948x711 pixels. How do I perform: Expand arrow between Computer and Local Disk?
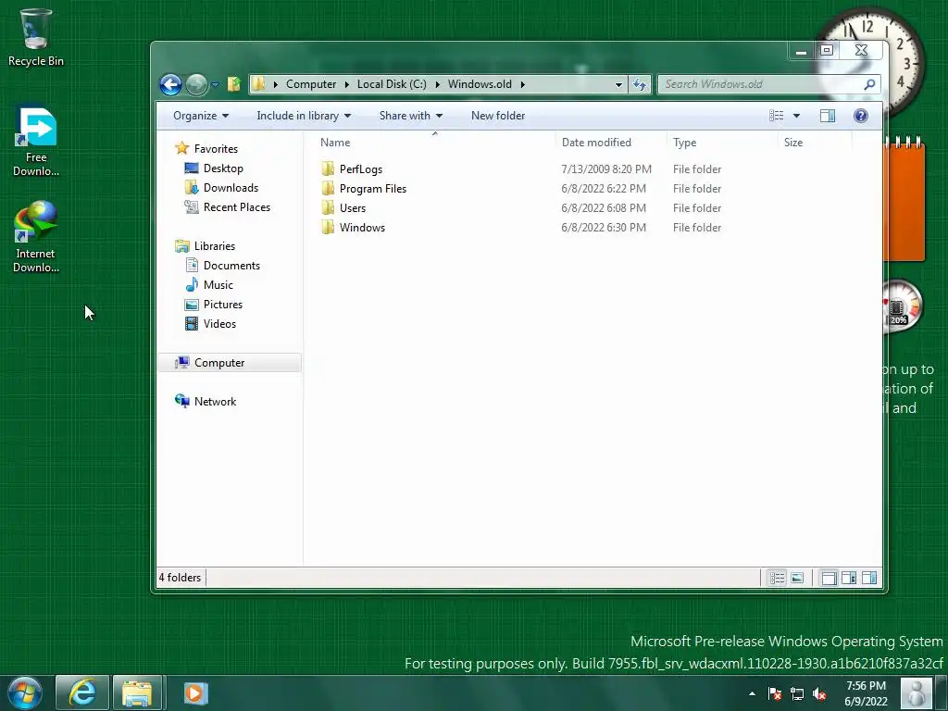(x=347, y=84)
